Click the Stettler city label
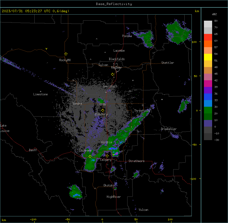 tap(168, 63)
